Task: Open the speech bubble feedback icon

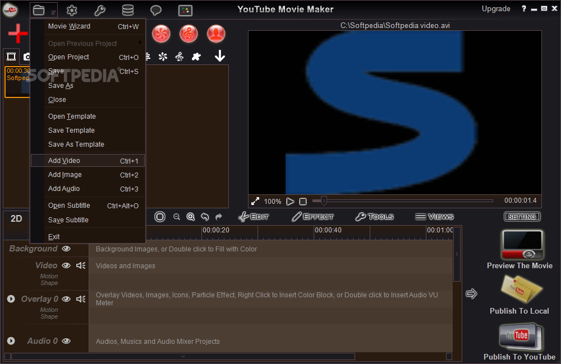Action: 155,10
